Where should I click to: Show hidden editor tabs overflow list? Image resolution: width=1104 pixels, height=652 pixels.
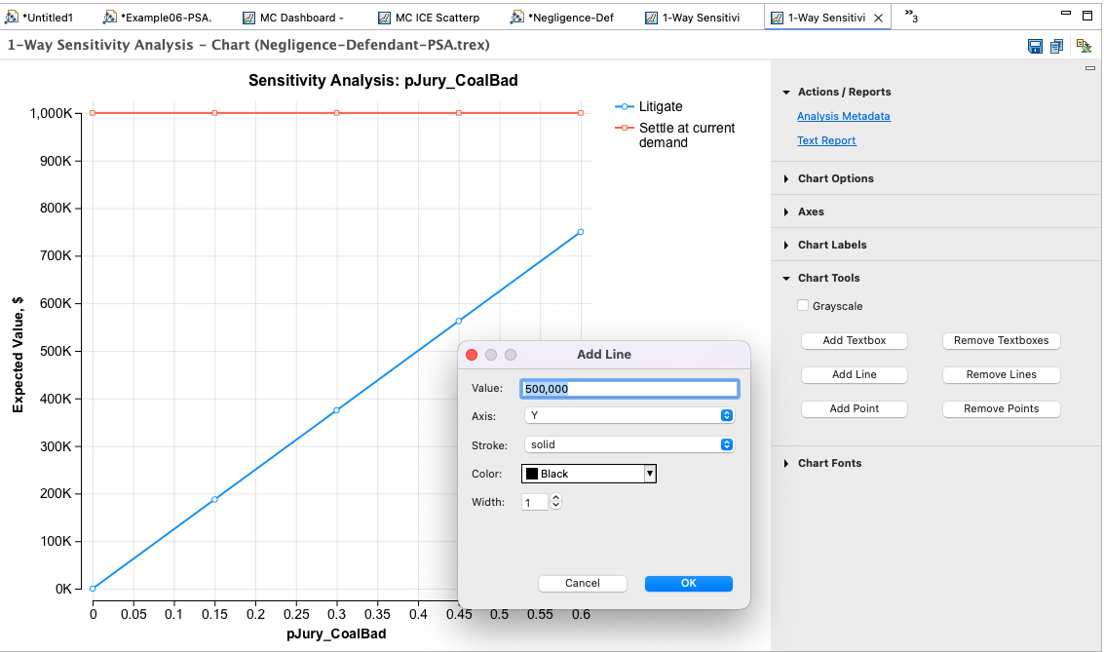[x=911, y=17]
